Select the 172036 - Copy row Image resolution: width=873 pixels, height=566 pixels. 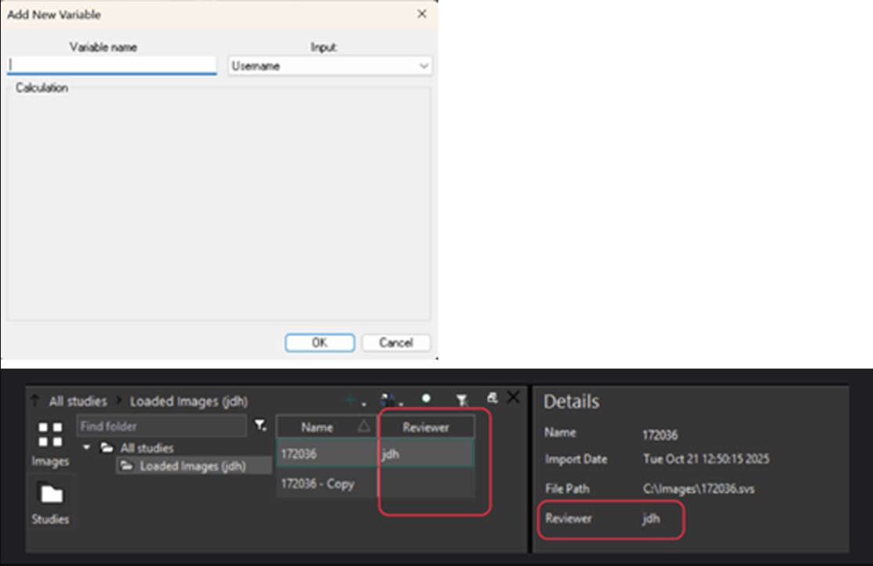coord(318,484)
